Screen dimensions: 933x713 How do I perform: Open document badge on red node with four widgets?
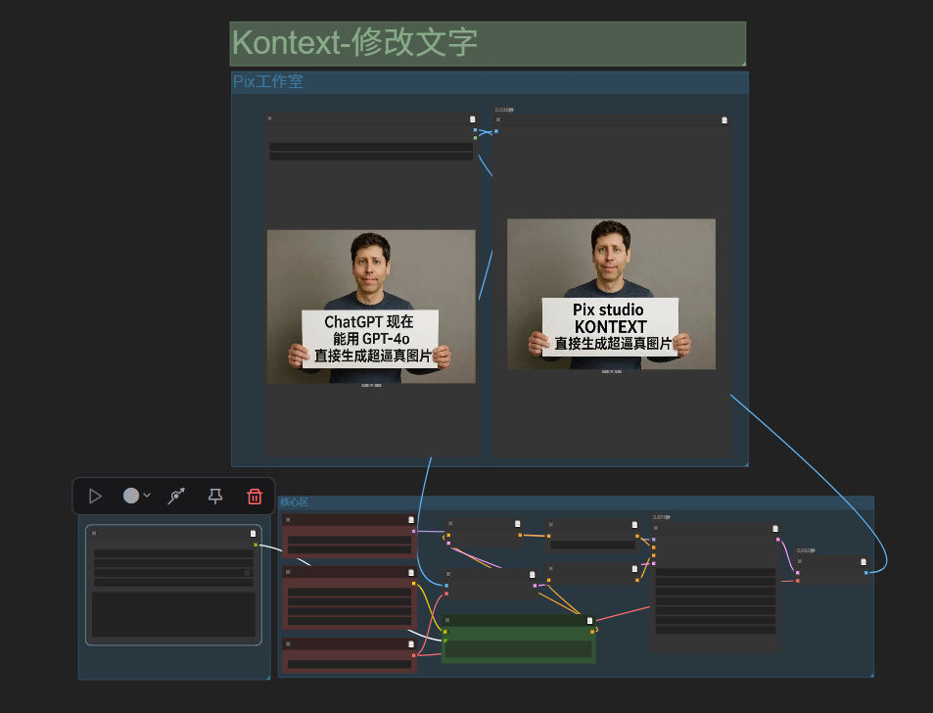(x=410, y=573)
